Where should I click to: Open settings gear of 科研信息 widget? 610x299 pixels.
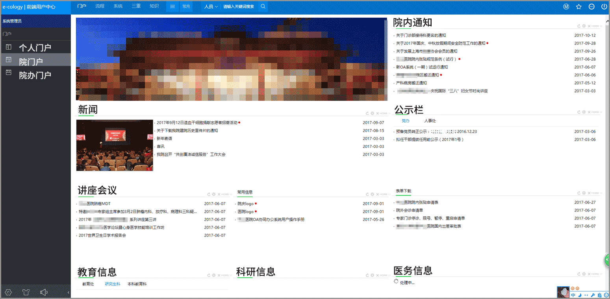click(372, 275)
